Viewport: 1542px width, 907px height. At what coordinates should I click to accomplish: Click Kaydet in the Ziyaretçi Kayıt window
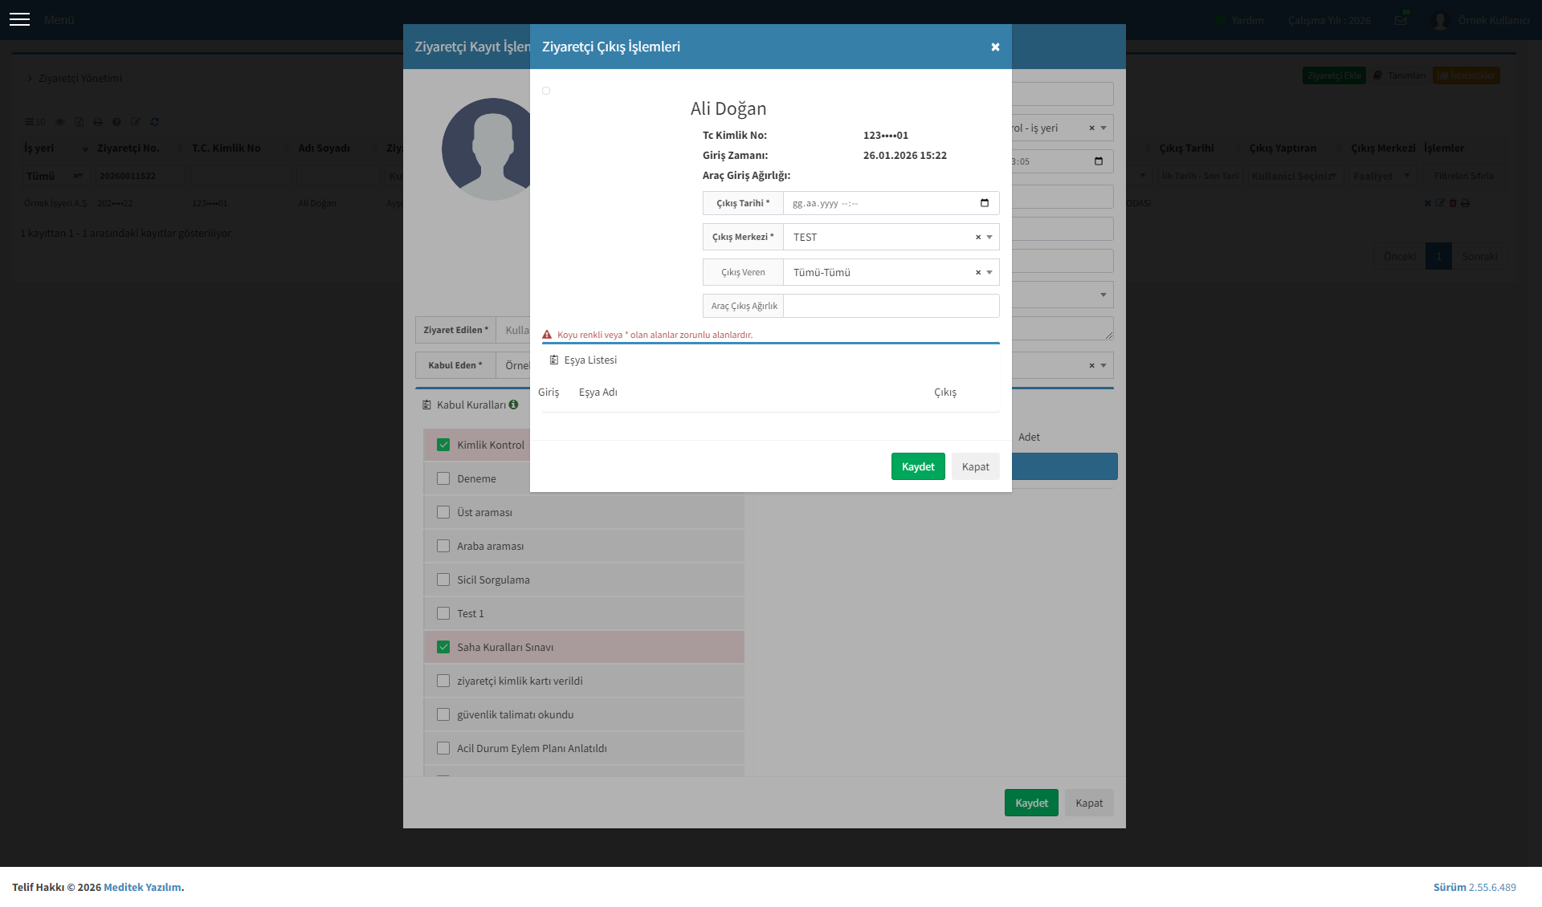[x=1031, y=803]
